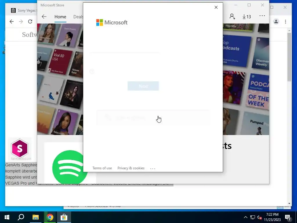This screenshot has width=297, height=223.
Task: Open Chrome three-dot menu
Action: pos(285,21)
